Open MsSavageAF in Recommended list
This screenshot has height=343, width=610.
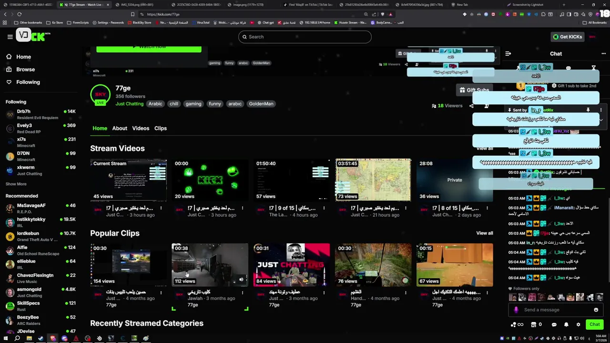[x=41, y=209]
